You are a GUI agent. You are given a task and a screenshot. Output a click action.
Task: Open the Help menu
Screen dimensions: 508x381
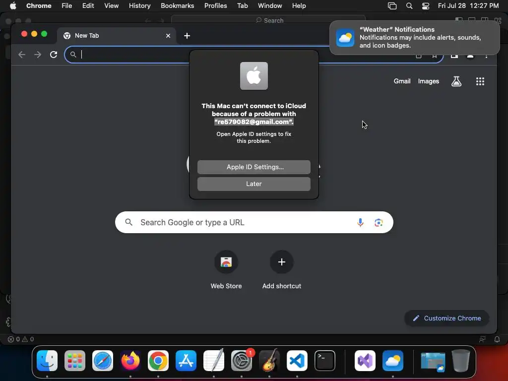click(299, 5)
